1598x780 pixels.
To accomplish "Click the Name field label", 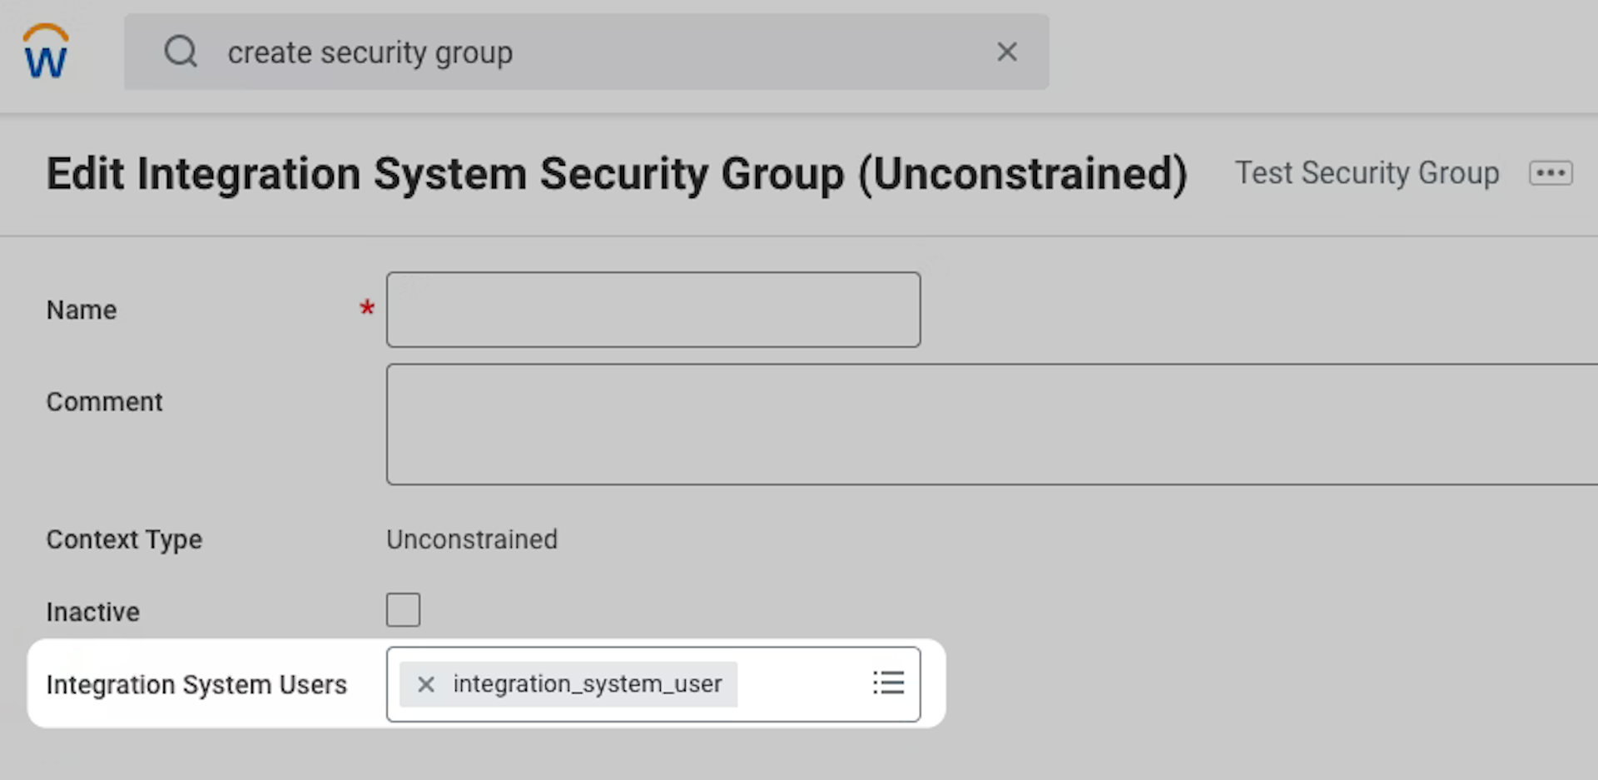I will point(82,311).
